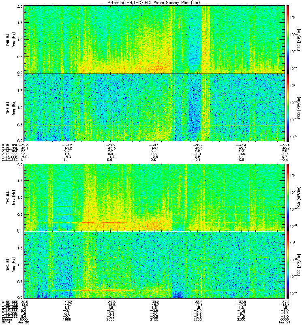The width and height of the screenshot is (304, 325).
Task: Click the 'THC B∥ freq [Hz]' axis label
Action: point(11,265)
